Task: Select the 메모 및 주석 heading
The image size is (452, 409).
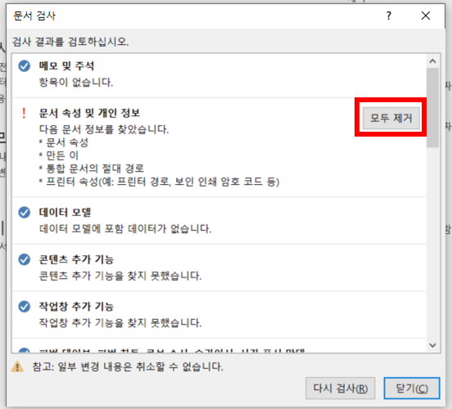Action: pos(66,66)
